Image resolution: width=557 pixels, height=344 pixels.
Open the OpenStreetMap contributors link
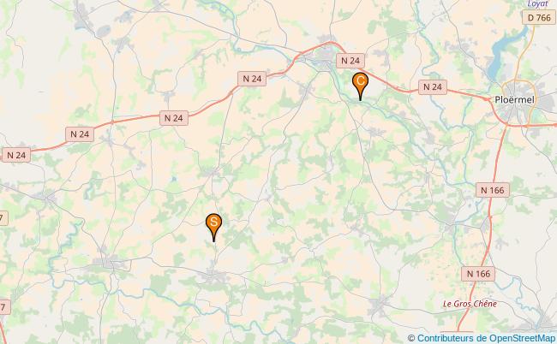click(486, 338)
